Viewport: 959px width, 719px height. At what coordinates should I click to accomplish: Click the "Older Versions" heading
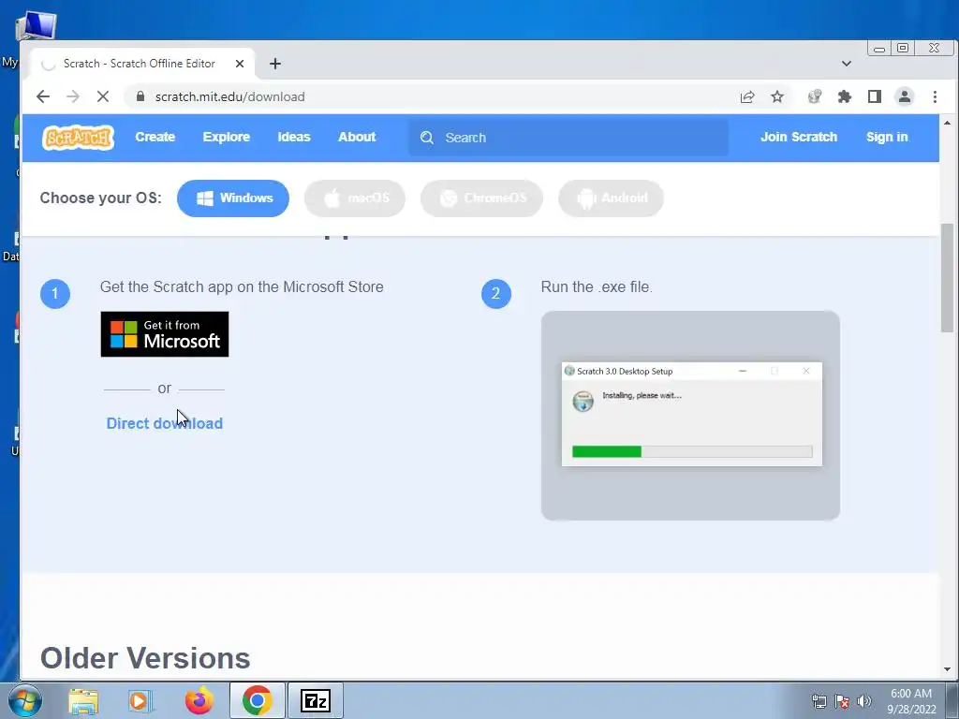click(x=145, y=658)
